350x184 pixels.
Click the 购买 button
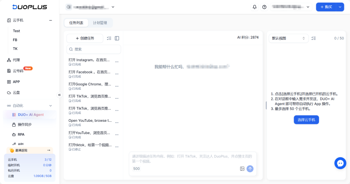[x=326, y=7]
